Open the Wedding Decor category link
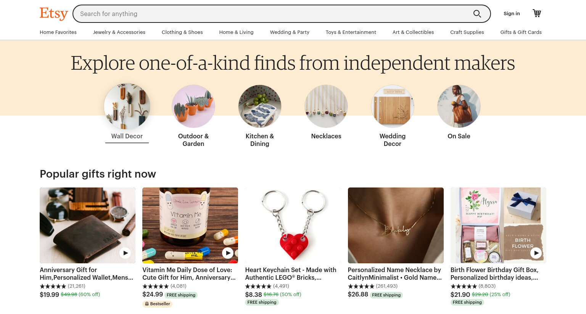This screenshot has height=314, width=586. pos(393,140)
